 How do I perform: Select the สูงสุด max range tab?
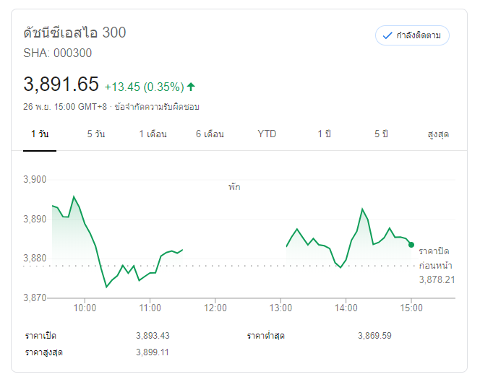click(438, 134)
